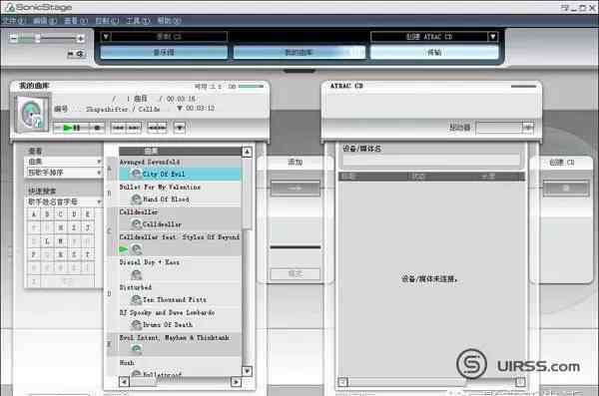Click the play/pause button in the player

[71, 128]
